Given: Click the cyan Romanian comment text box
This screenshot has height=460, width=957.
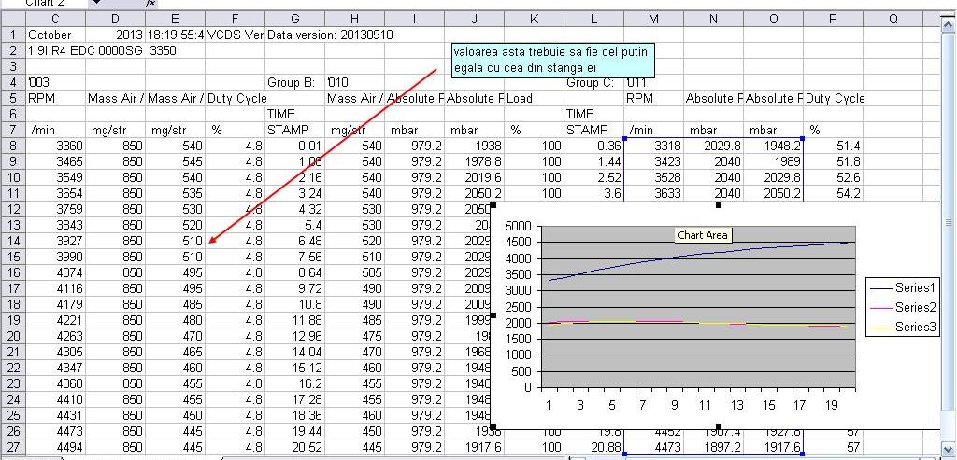Looking at the screenshot, I should coord(551,60).
